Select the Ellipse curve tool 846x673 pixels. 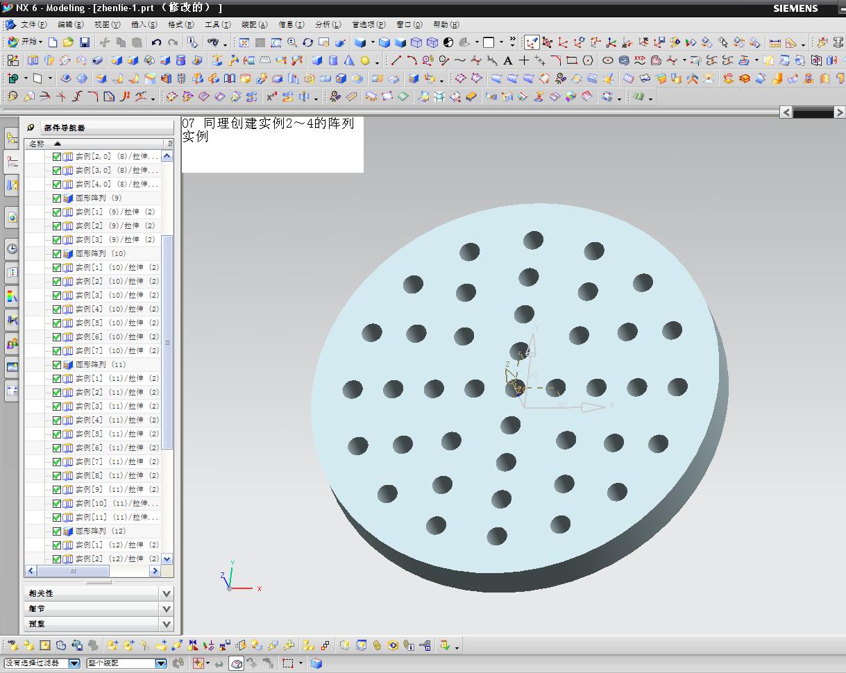pyautogui.click(x=608, y=60)
